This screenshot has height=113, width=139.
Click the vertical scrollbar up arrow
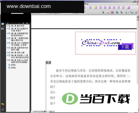[138, 17]
